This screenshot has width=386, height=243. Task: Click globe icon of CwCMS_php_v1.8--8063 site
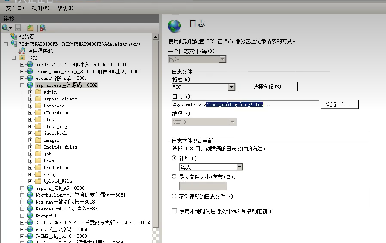30,236
